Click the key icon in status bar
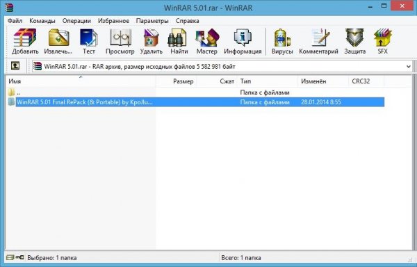 click(x=19, y=257)
